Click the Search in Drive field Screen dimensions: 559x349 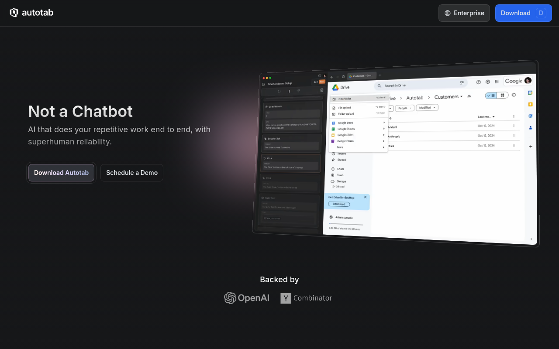coord(415,85)
